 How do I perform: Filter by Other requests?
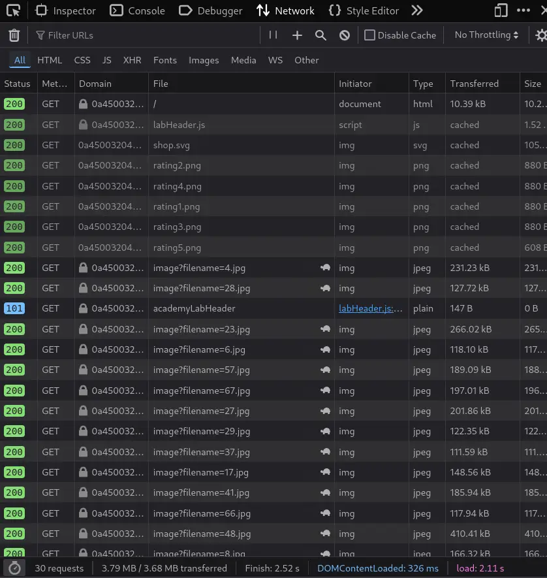[x=307, y=60]
